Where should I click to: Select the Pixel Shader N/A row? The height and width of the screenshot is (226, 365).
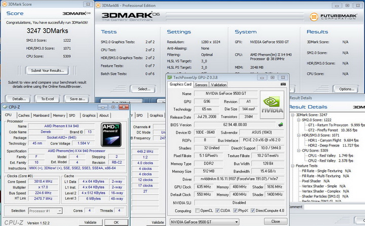(316, 181)
